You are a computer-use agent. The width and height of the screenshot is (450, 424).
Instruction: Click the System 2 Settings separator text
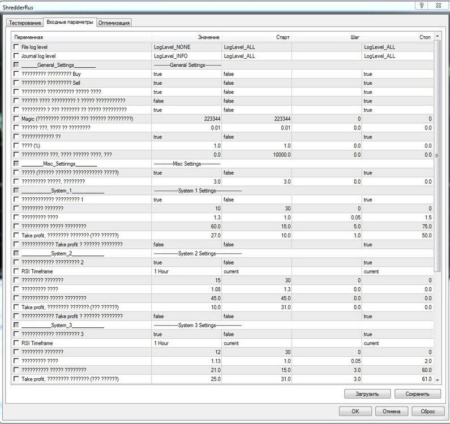point(198,253)
